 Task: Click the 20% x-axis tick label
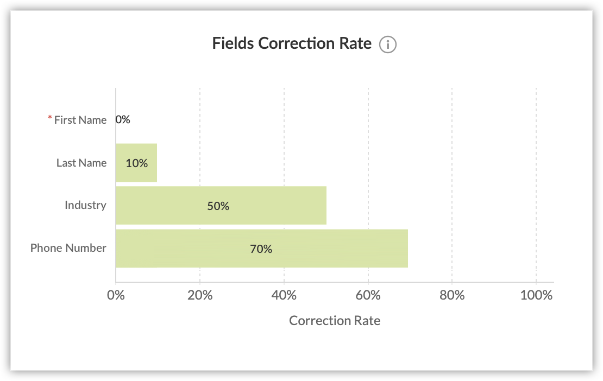[x=200, y=295]
